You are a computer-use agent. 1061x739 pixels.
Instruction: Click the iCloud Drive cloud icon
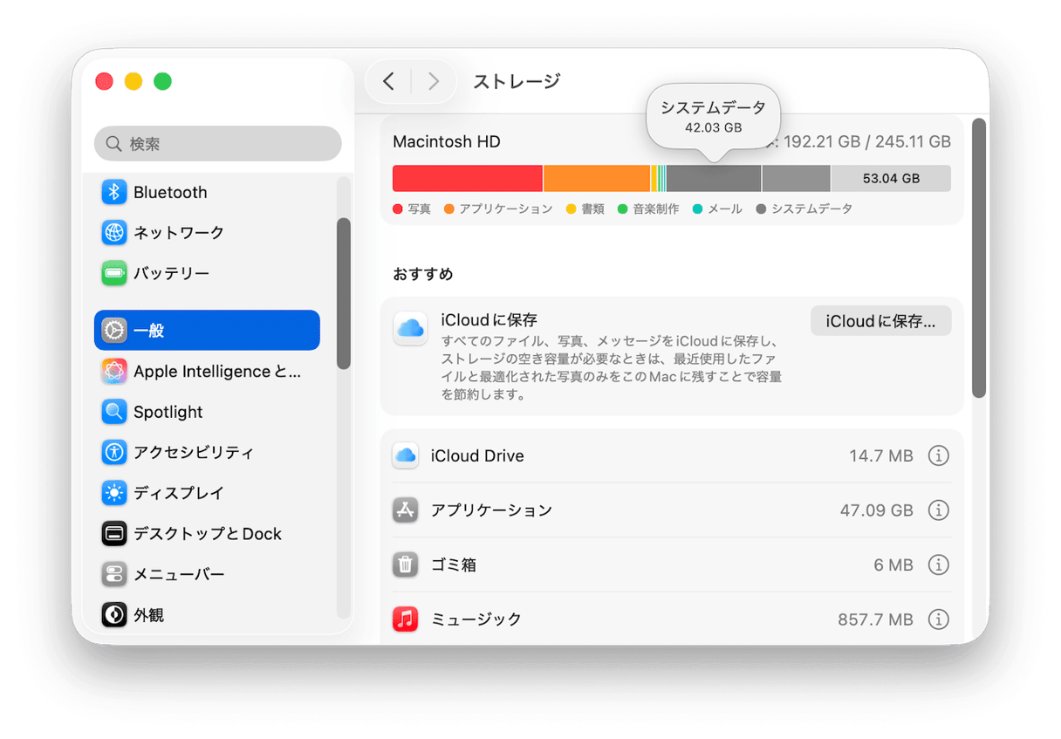(x=405, y=455)
